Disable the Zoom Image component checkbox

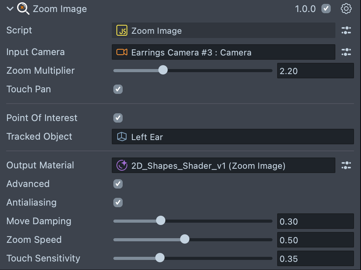326,9
